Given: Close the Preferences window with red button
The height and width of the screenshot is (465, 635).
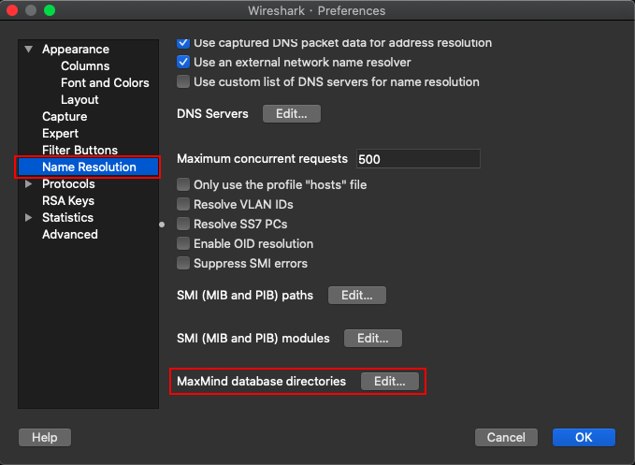Looking at the screenshot, I should [12, 10].
